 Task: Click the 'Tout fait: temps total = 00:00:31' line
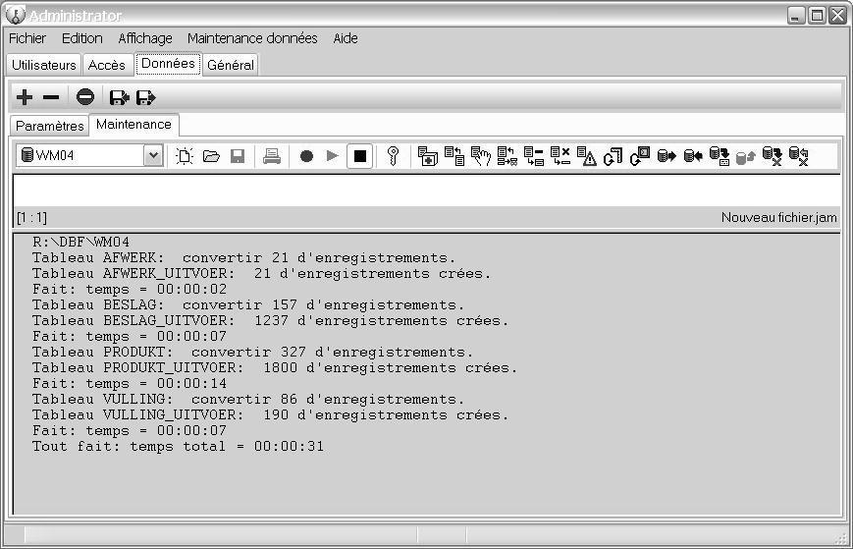(178, 447)
